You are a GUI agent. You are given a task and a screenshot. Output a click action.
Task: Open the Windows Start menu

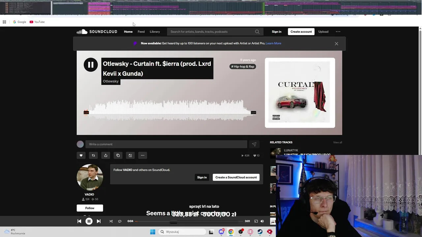[153, 232]
